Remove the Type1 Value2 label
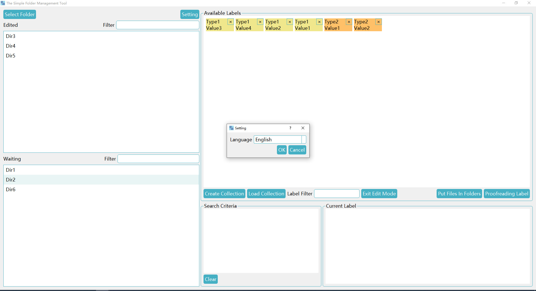The width and height of the screenshot is (536, 291). 289,22
